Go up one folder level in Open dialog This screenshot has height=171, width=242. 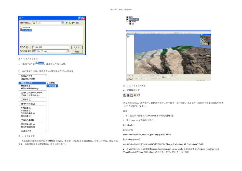click(x=70, y=23)
